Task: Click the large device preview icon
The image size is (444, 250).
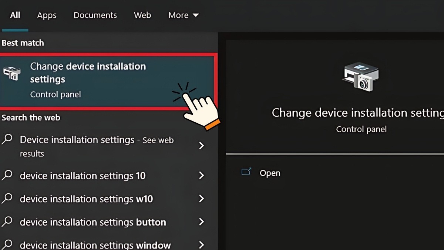Action: (x=361, y=77)
